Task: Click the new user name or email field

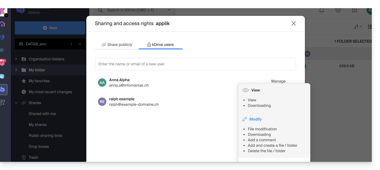Action: (x=195, y=64)
